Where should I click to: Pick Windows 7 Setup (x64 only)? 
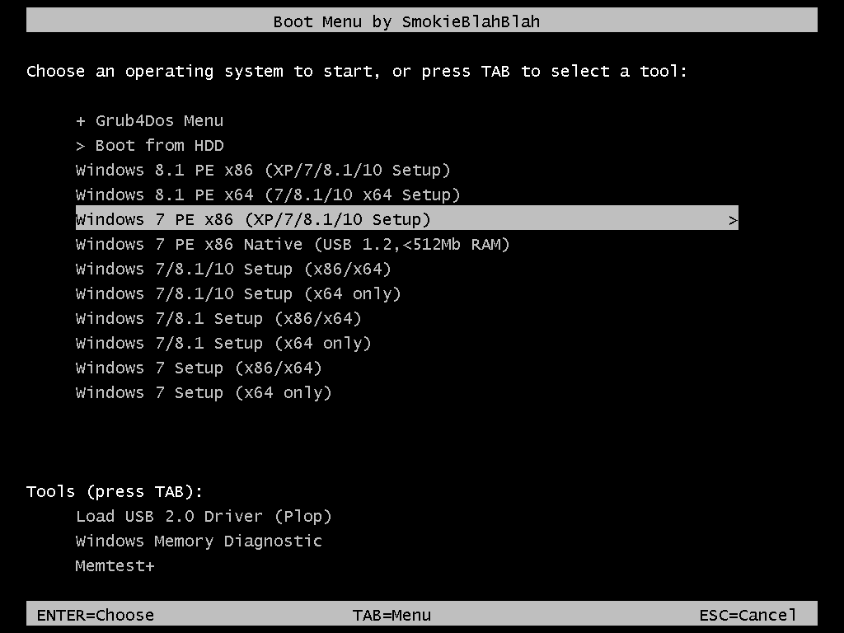[204, 393]
